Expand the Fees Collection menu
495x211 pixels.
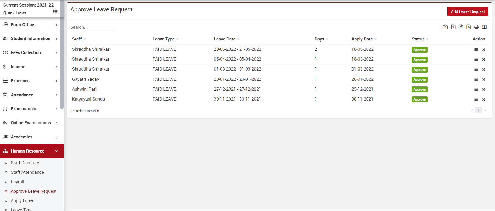(26, 52)
